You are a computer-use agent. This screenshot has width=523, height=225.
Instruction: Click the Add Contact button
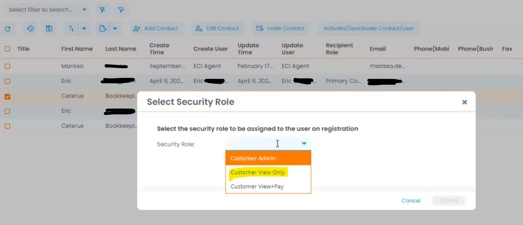(156, 28)
